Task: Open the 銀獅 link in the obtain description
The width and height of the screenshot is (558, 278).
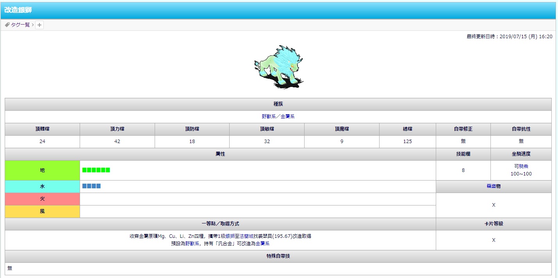Action: [230, 236]
